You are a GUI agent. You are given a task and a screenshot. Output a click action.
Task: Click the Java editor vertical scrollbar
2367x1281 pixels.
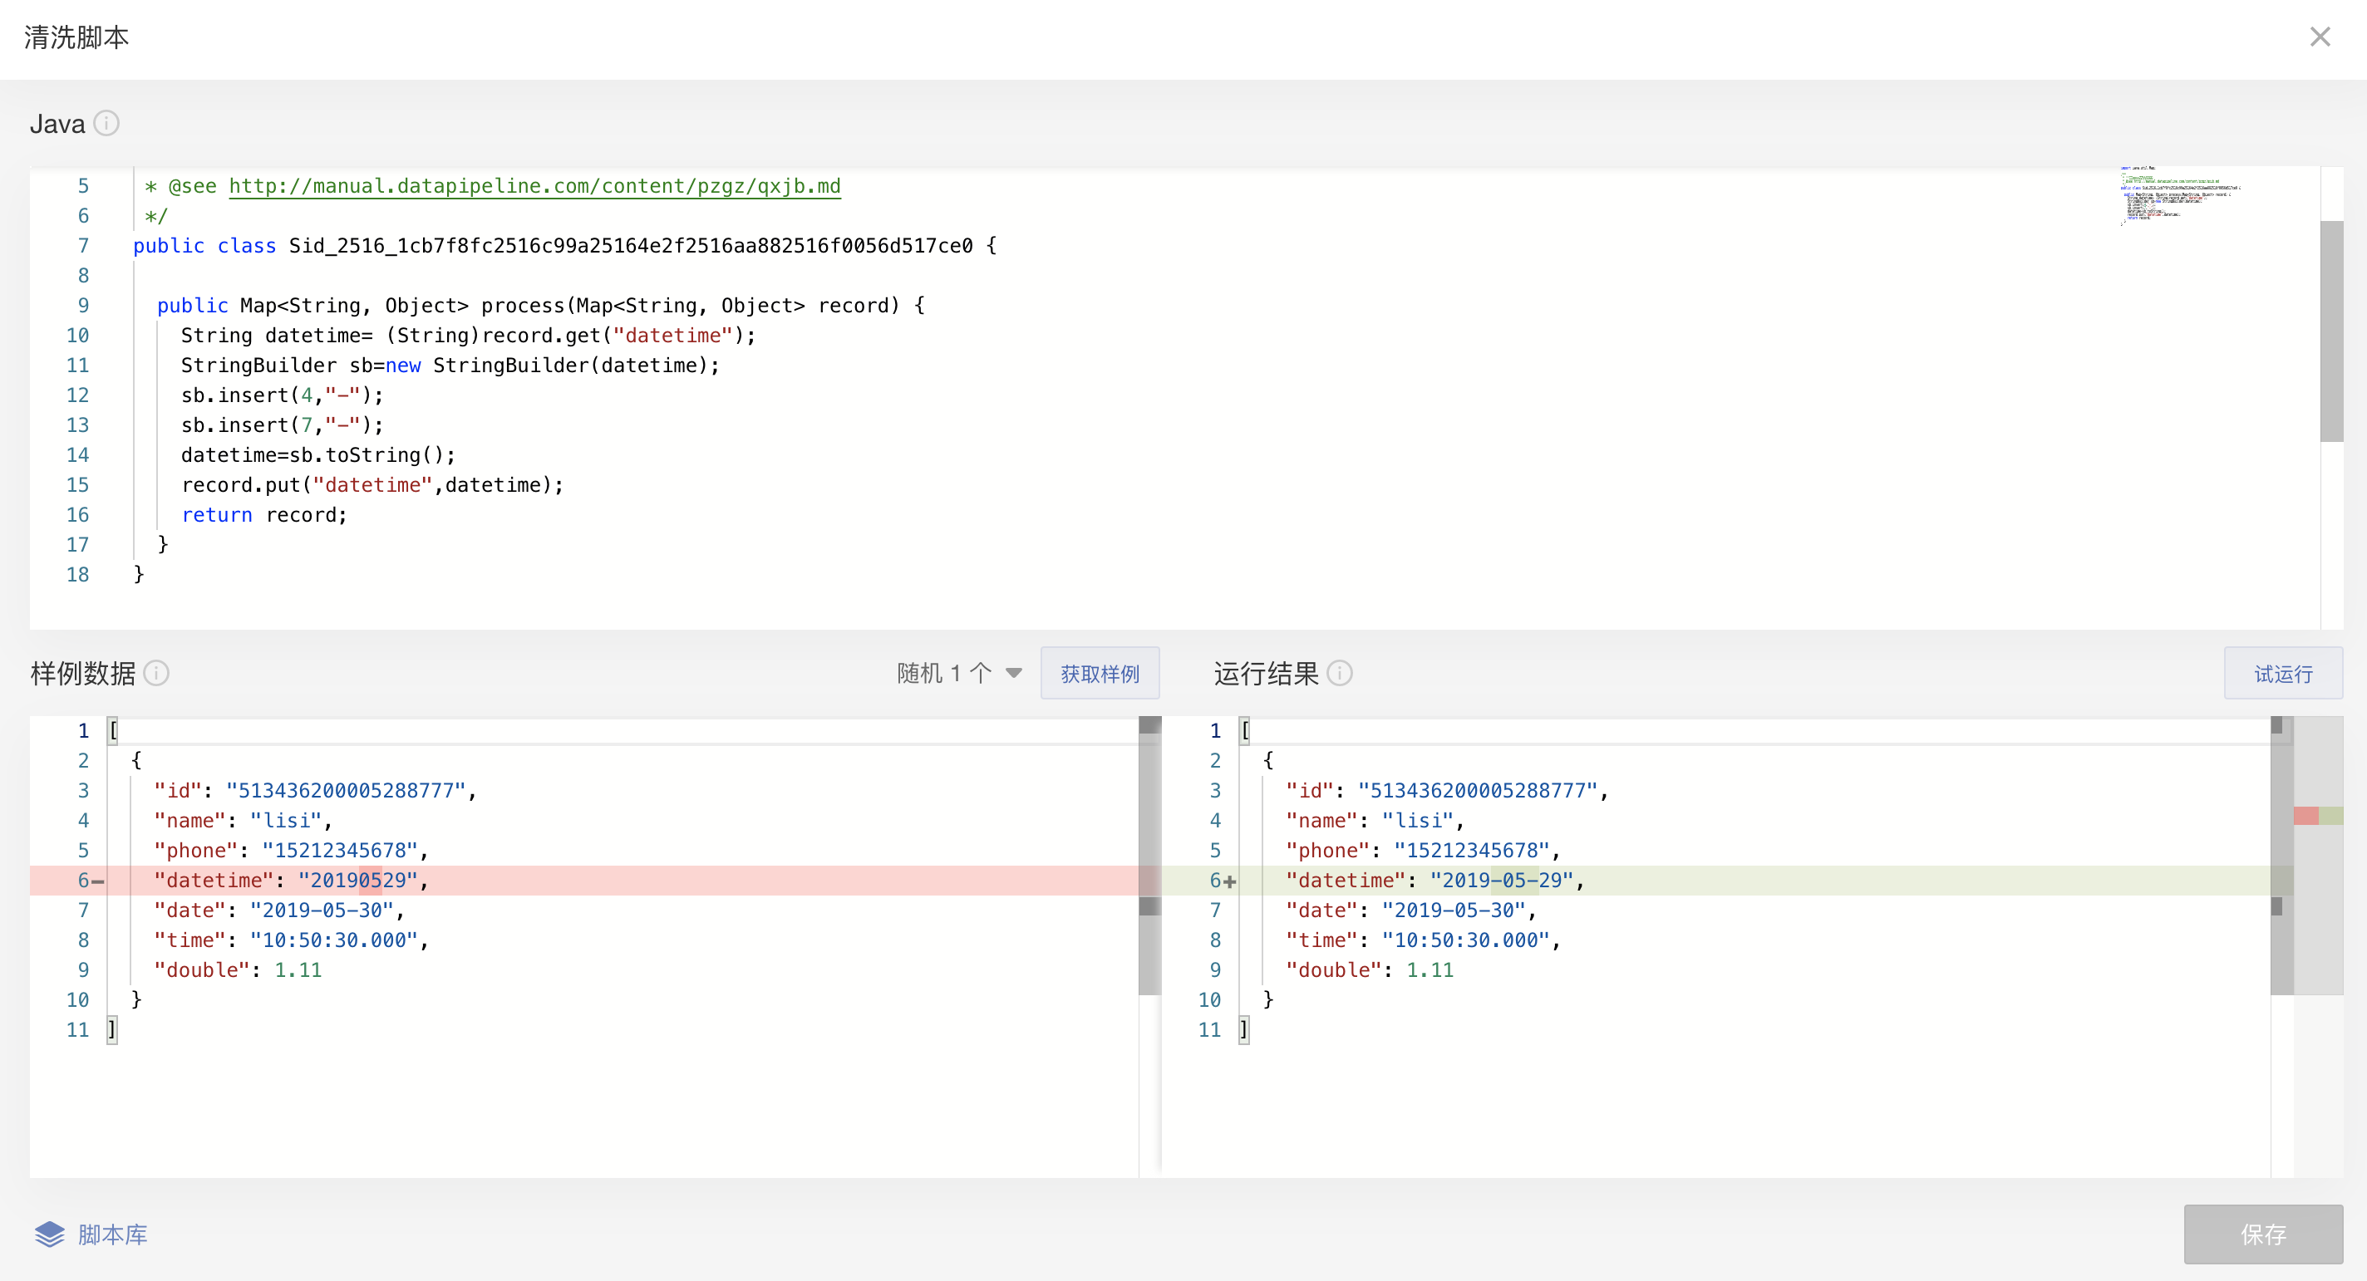tap(2331, 331)
